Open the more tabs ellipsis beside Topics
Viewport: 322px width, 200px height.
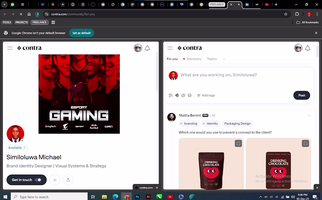[x=224, y=59]
